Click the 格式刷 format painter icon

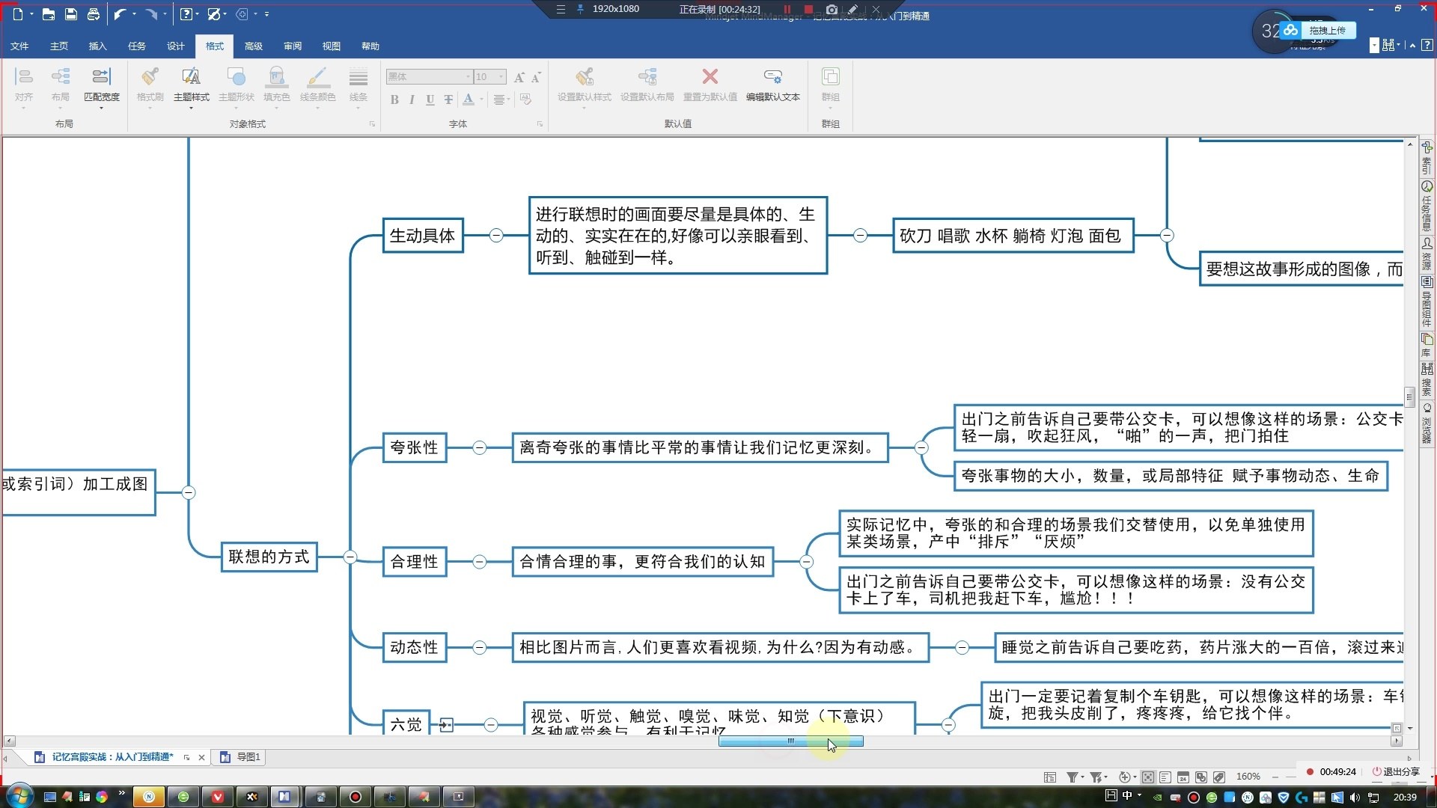[x=150, y=77]
